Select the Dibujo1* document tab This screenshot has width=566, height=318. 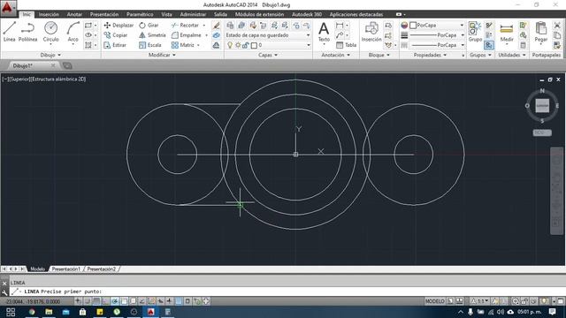click(31, 65)
